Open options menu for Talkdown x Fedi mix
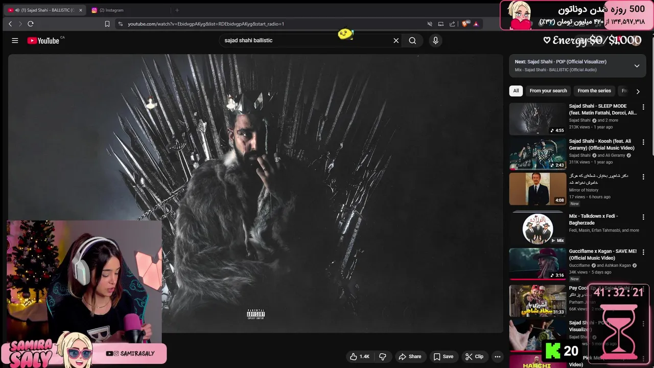654x368 pixels. coord(643,217)
